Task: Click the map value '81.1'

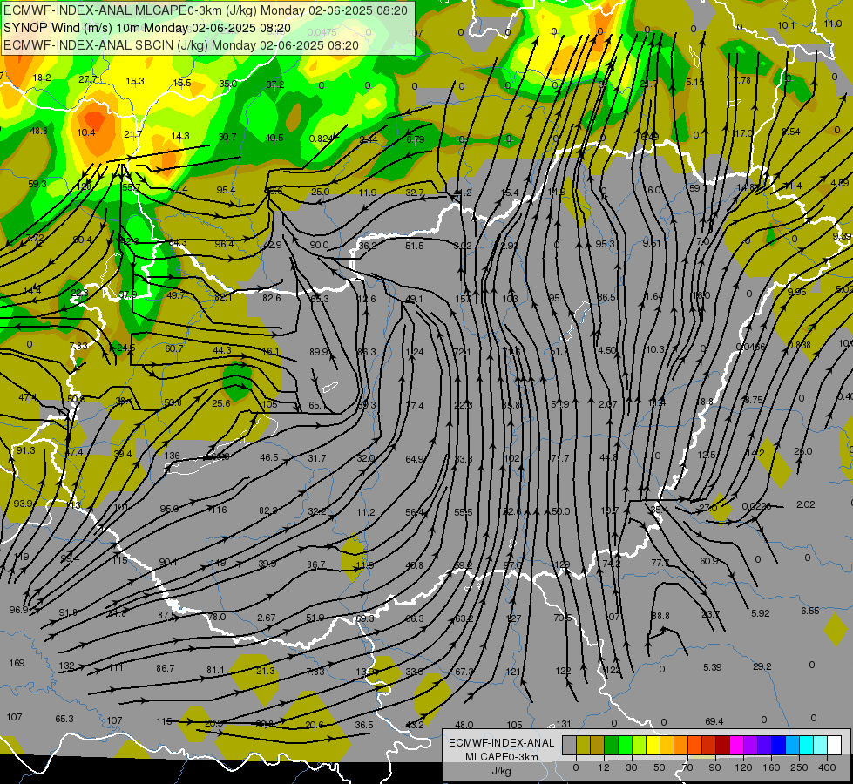Action: click(x=215, y=670)
